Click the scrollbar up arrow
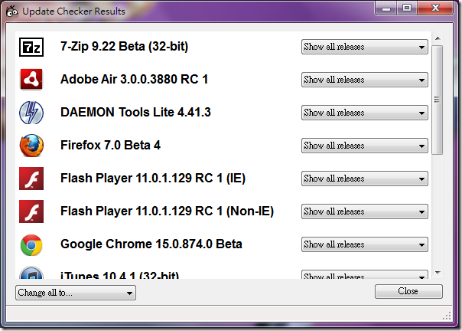This screenshot has width=462, height=331. click(x=438, y=38)
